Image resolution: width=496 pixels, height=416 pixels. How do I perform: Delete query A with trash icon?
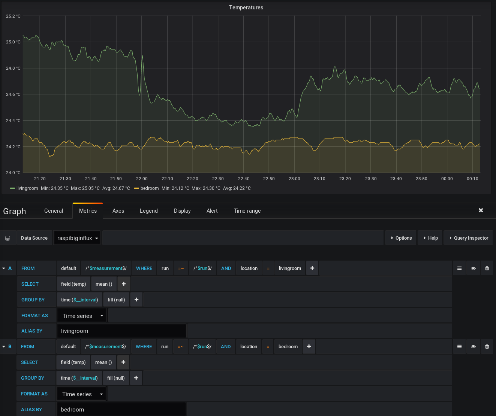[487, 268]
